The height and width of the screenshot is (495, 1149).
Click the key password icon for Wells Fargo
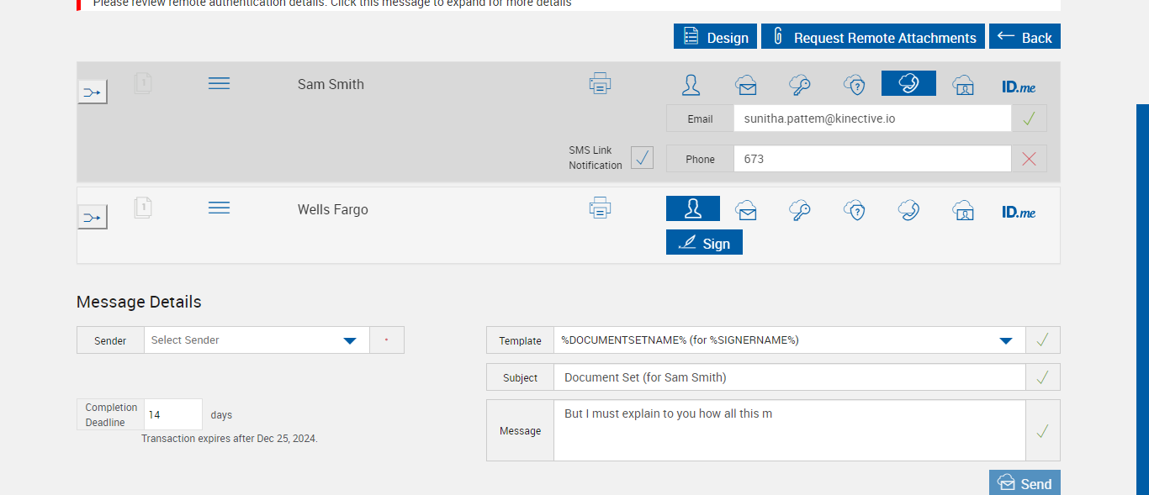pos(799,209)
